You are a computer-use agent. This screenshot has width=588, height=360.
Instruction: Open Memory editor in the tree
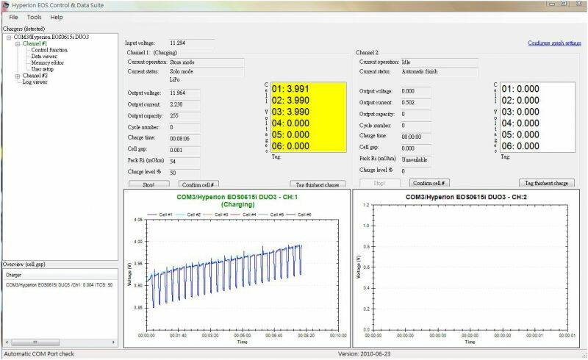[x=47, y=62]
